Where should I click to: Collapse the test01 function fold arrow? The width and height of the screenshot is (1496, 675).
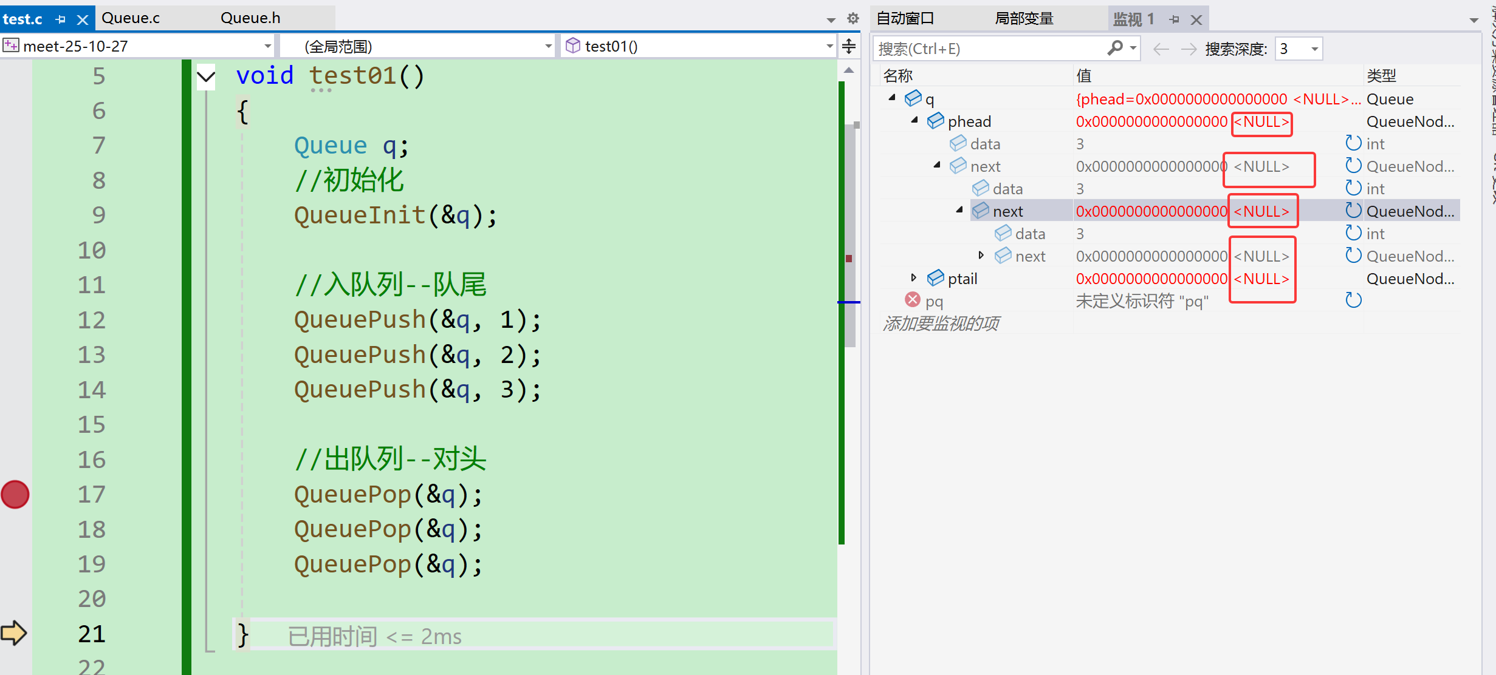pos(206,77)
